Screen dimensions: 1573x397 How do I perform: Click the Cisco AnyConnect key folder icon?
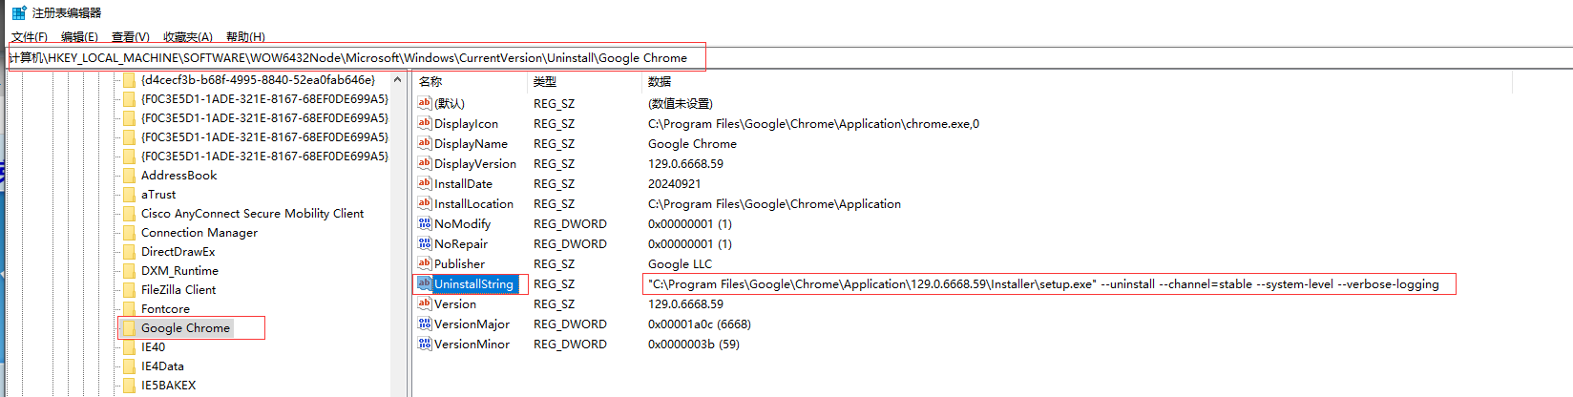pos(129,214)
